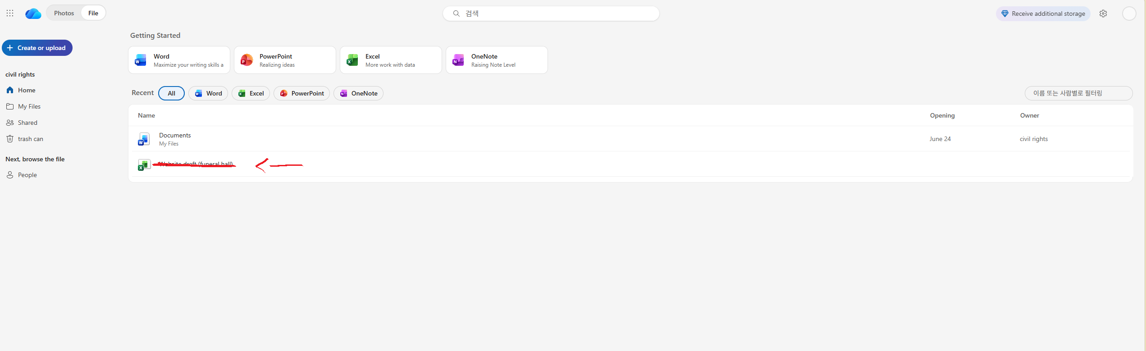Image resolution: width=1146 pixels, height=351 pixels.
Task: Select the File tab
Action: click(x=93, y=13)
